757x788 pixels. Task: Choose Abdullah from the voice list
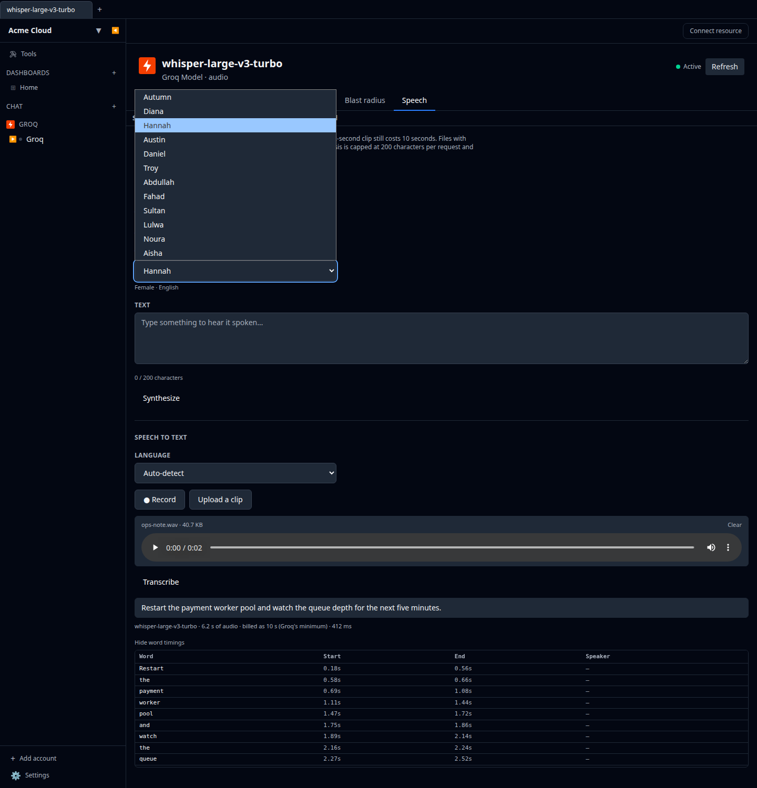236,182
